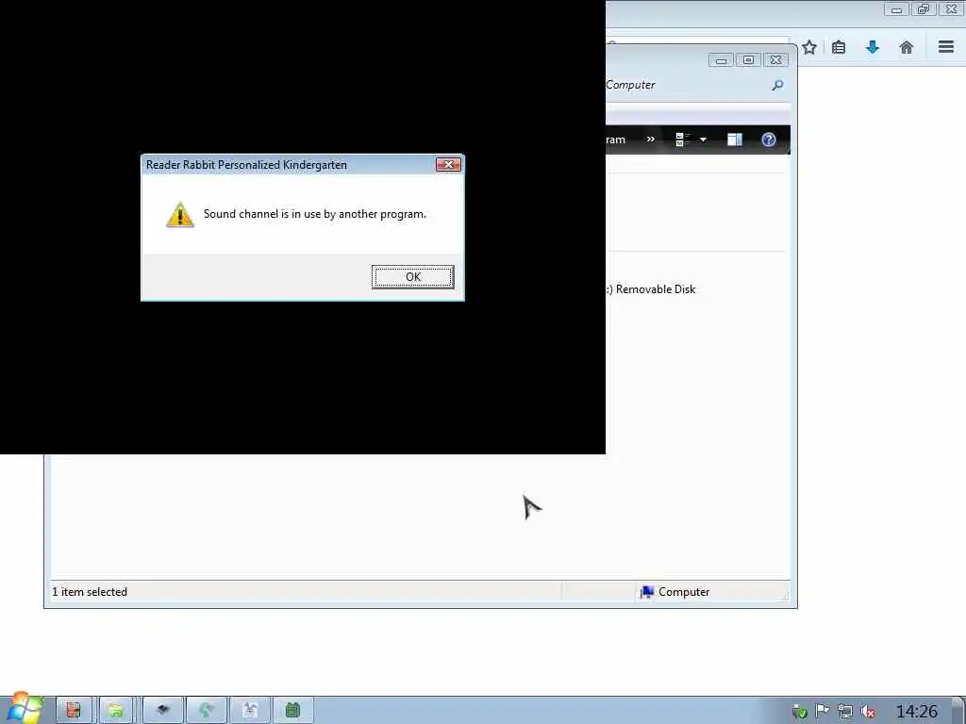The height and width of the screenshot is (724, 966).
Task: Go to the browser home page
Action: pyautogui.click(x=907, y=47)
